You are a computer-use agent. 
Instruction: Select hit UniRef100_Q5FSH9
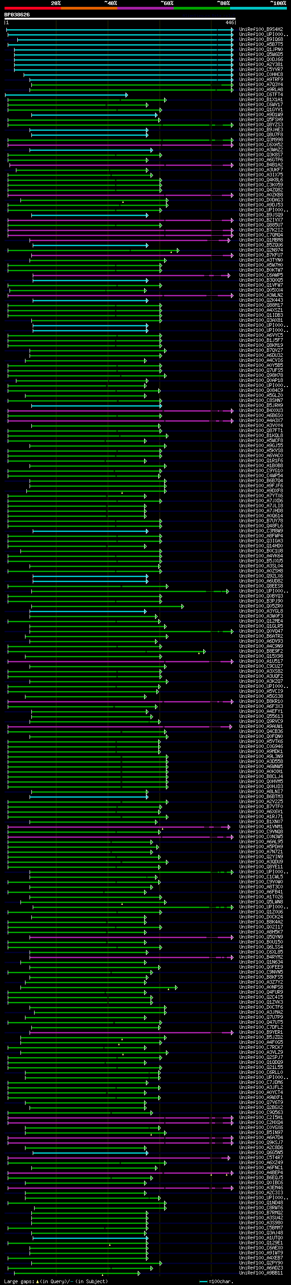pyautogui.click(x=261, y=120)
